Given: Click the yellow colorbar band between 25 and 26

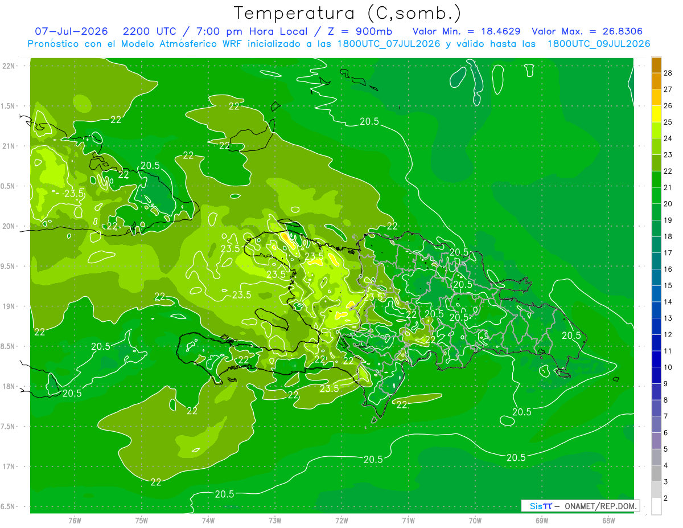Looking at the screenshot, I should tap(656, 114).
